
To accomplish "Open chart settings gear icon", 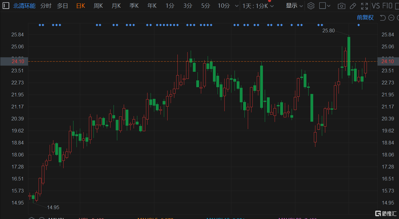I will 311,6.
